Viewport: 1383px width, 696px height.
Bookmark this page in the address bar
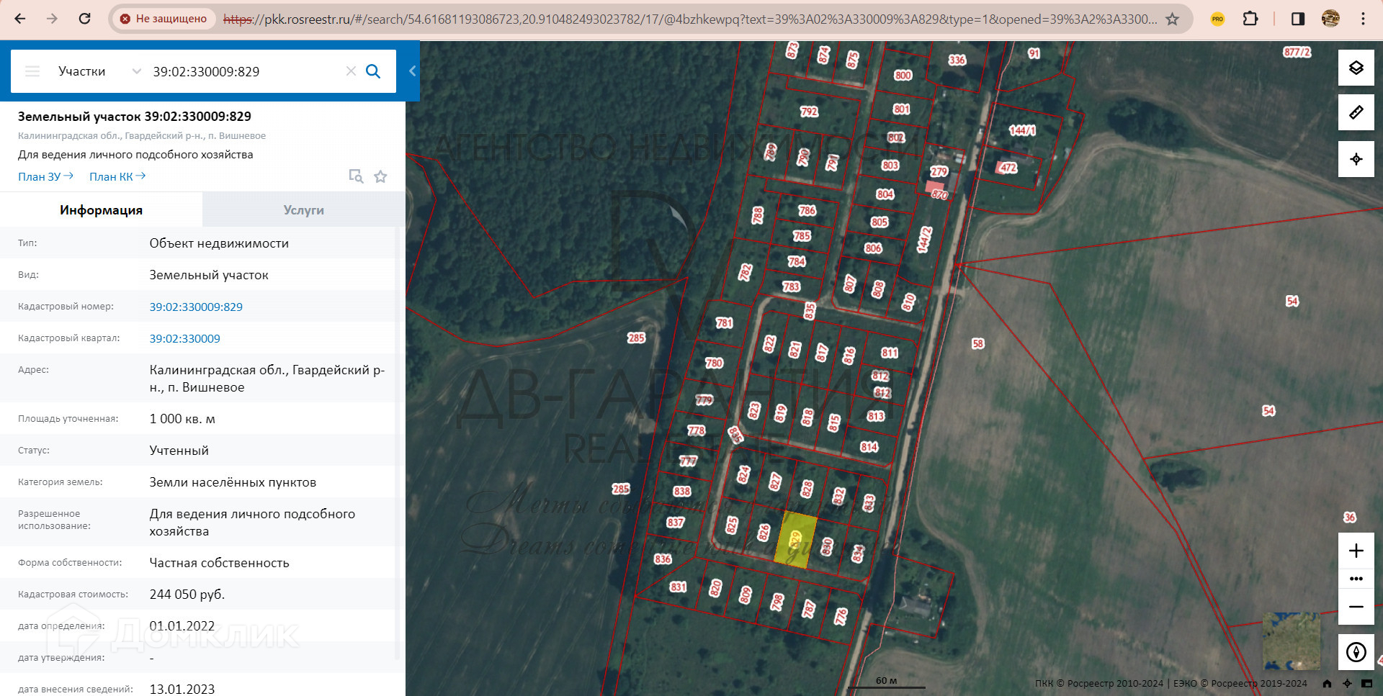coord(1173,19)
